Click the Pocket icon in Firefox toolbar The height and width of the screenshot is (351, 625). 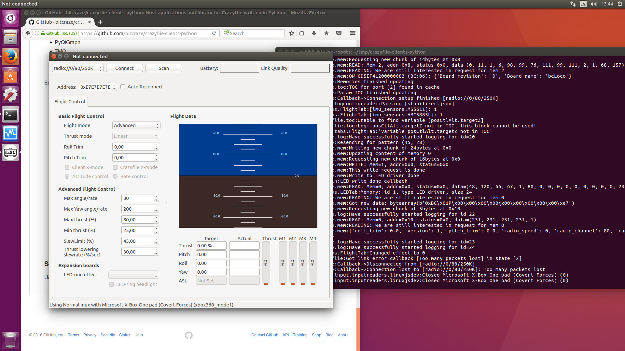coord(339,33)
